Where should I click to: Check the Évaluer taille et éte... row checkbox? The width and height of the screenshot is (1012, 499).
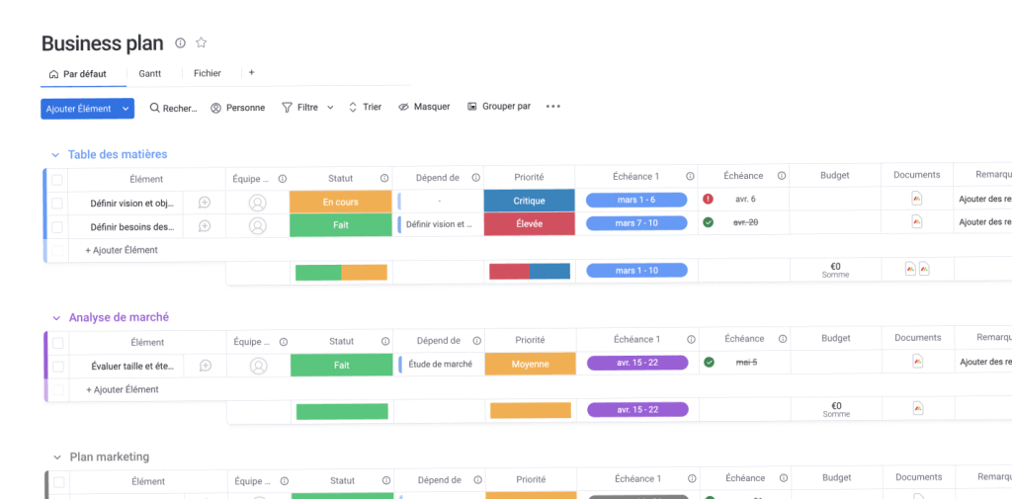58,367
